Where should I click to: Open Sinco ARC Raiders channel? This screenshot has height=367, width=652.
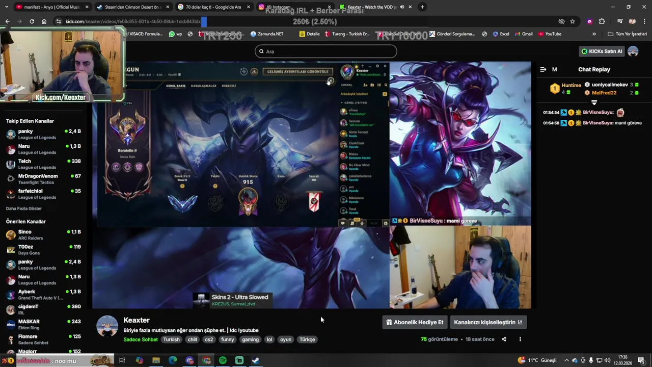pyautogui.click(x=43, y=234)
